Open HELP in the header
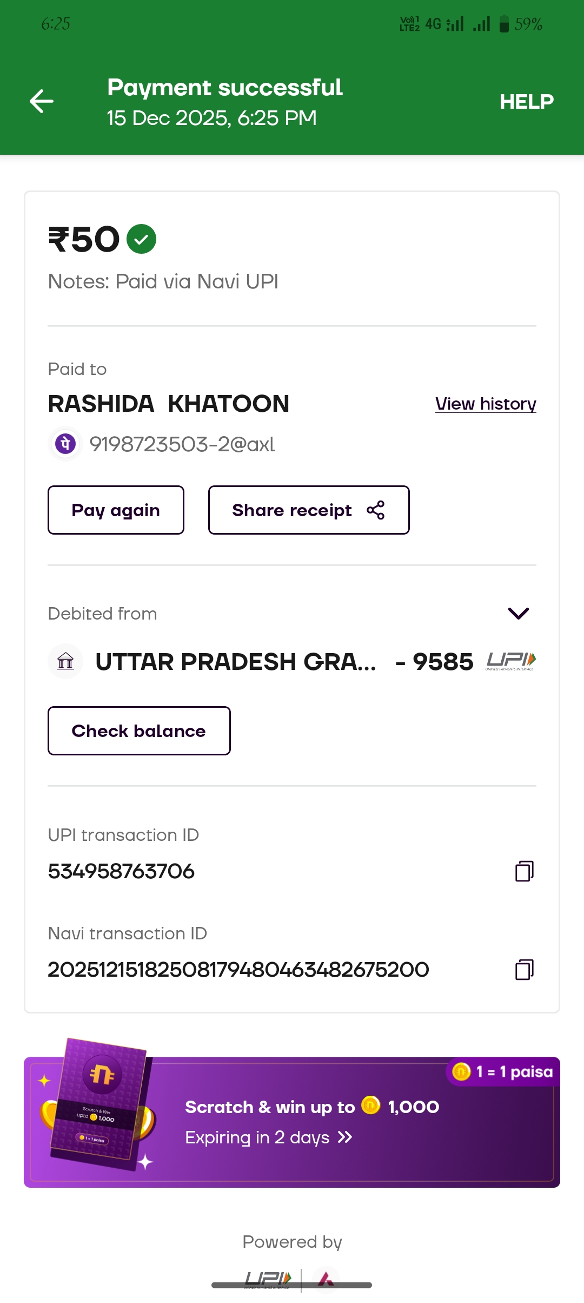This screenshot has height=1303, width=584. pos(526,102)
